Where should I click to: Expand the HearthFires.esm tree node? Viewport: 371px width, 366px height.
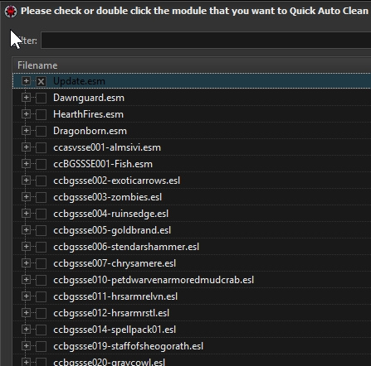pos(26,114)
